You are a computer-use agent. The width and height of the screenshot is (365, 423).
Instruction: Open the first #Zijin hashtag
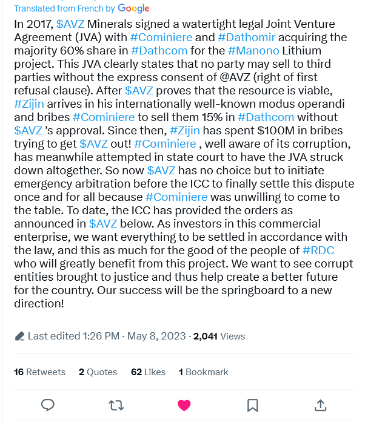click(x=29, y=104)
